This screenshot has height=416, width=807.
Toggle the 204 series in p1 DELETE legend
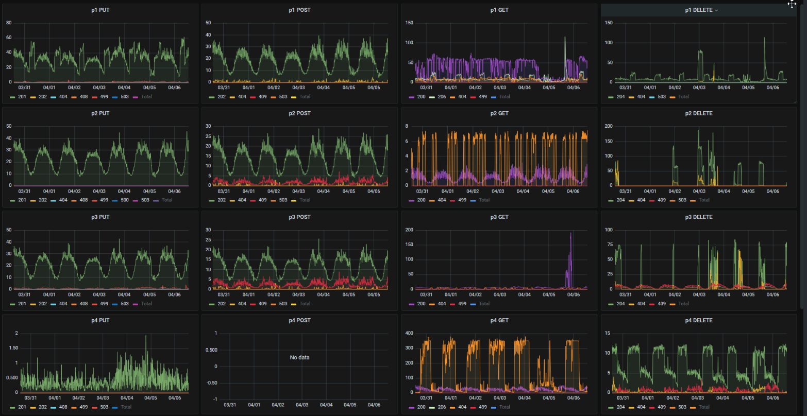click(x=621, y=97)
